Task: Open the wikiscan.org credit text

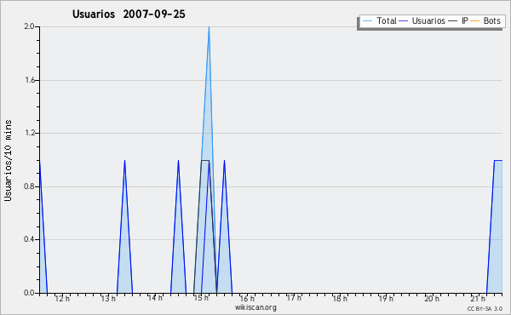Action: click(x=255, y=307)
